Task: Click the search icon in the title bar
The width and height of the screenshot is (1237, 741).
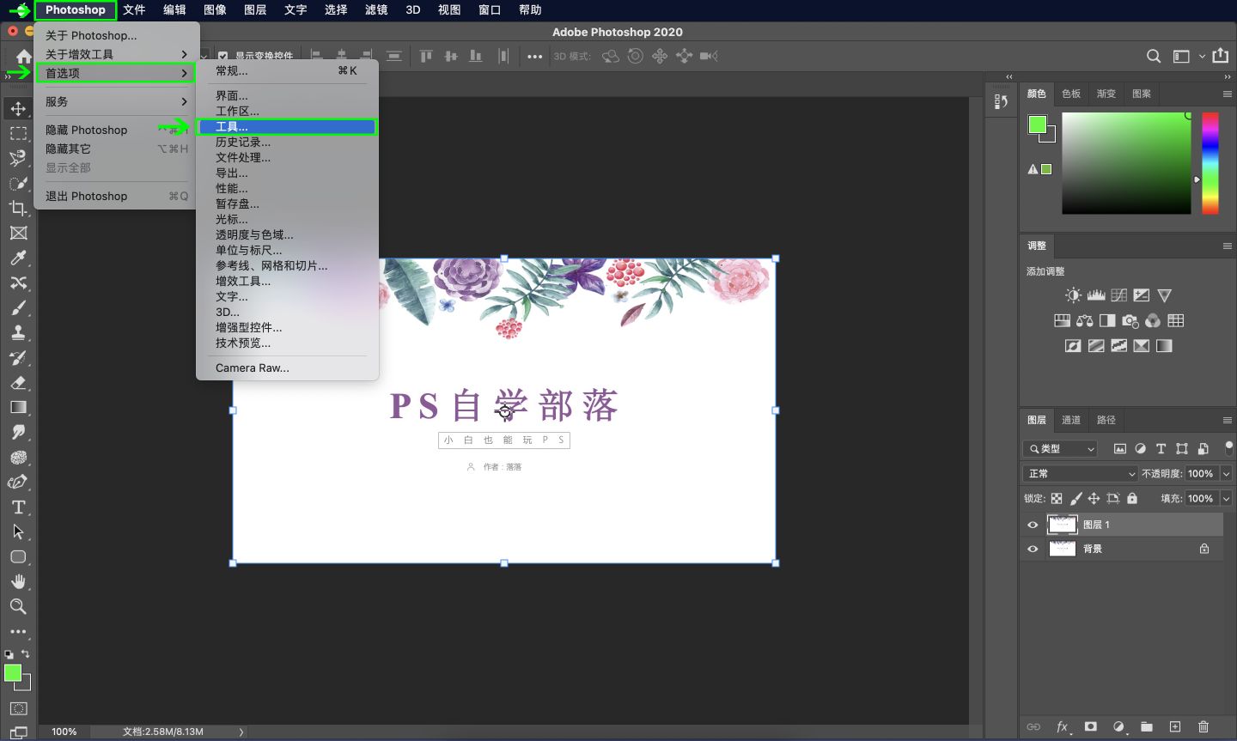Action: click(1154, 55)
